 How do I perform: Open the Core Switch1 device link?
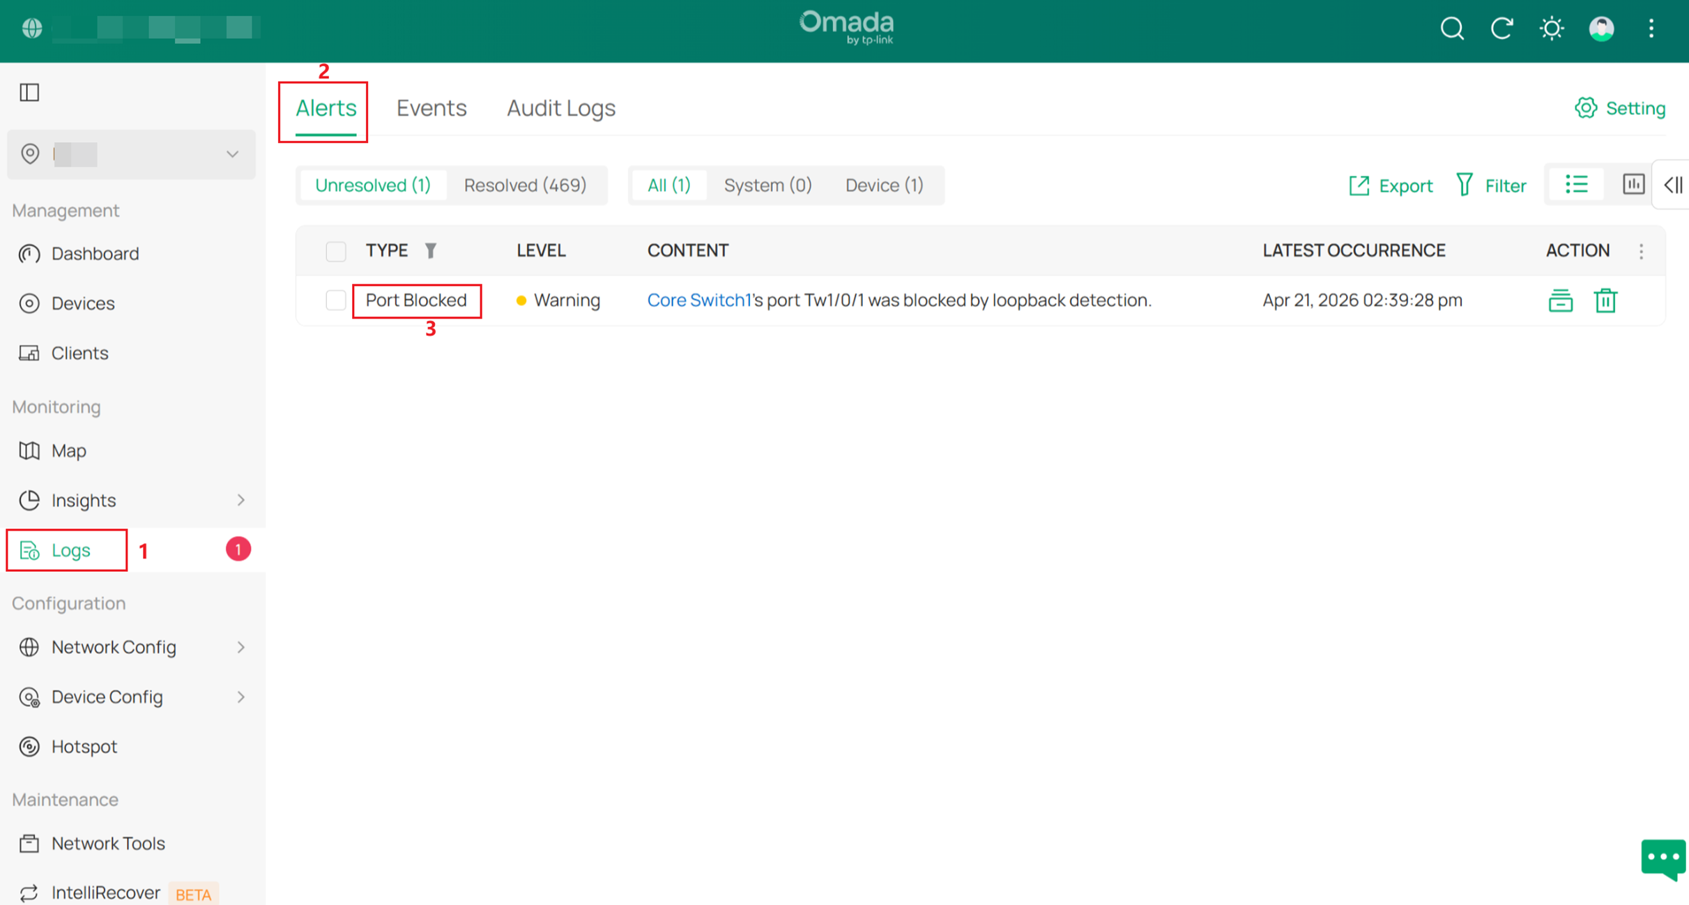coord(698,301)
